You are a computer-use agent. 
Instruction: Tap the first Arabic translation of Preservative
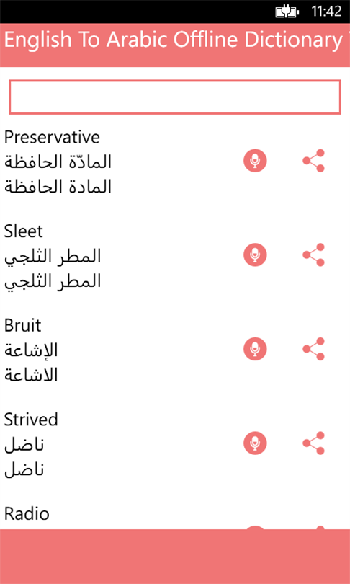pos(58,162)
